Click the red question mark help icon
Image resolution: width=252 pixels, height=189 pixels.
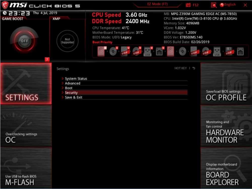click(x=47, y=59)
